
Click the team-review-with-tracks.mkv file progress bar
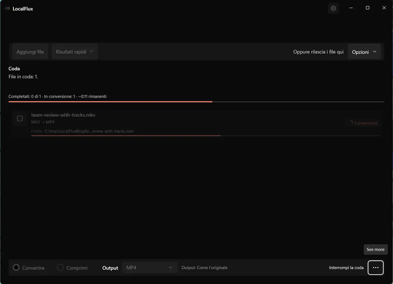pyautogui.click(x=205, y=135)
